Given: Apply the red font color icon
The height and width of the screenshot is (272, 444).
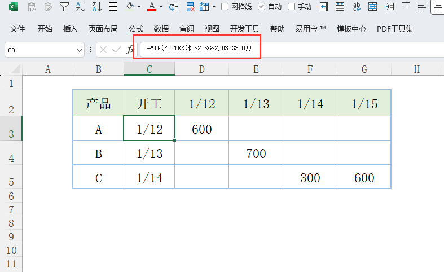Looking at the screenshot, I should click(152, 7).
